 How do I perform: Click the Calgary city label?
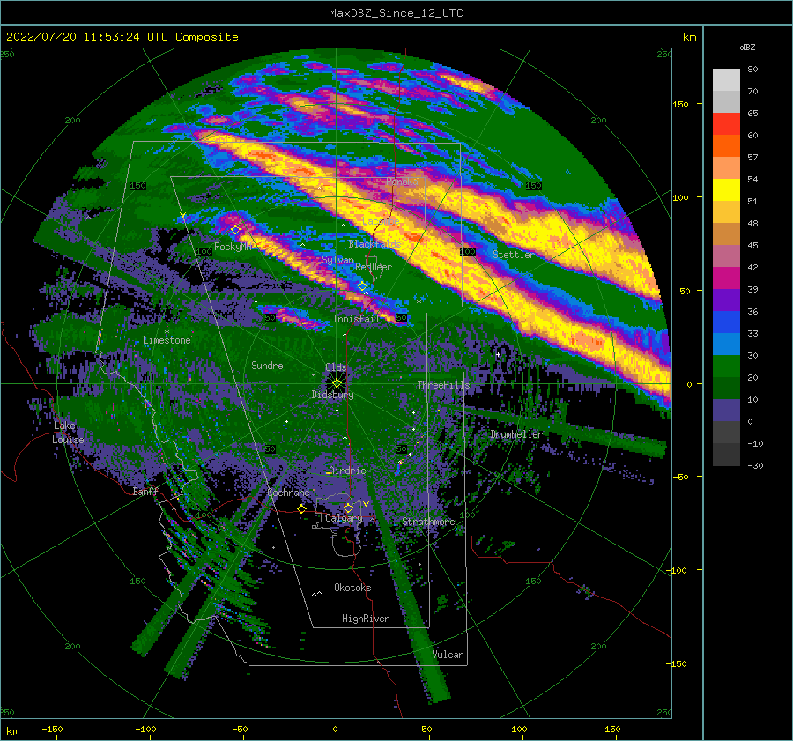344,518
